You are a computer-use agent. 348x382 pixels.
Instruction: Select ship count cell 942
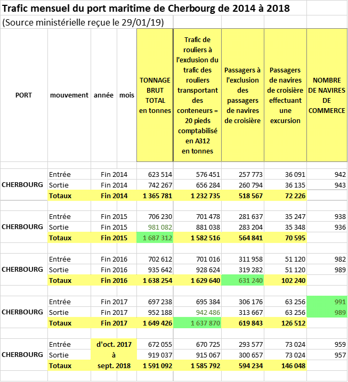pos(327,174)
